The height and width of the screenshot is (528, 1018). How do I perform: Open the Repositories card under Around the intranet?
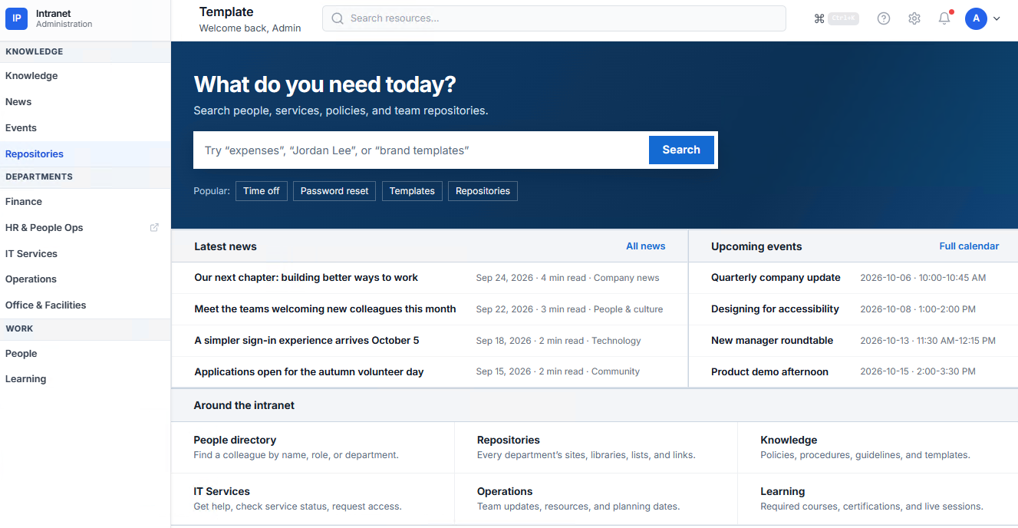click(596, 447)
